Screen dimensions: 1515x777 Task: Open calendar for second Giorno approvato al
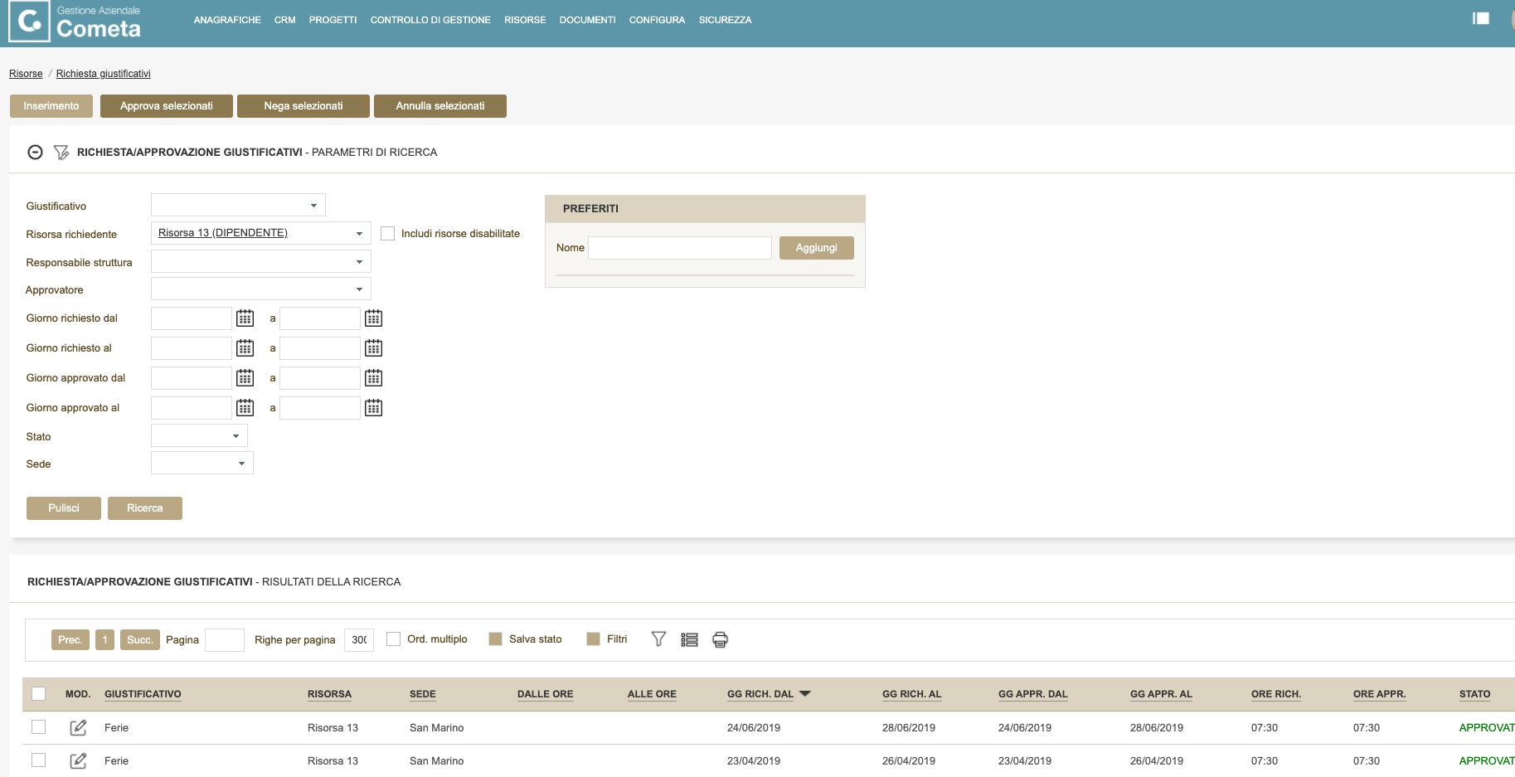(374, 408)
